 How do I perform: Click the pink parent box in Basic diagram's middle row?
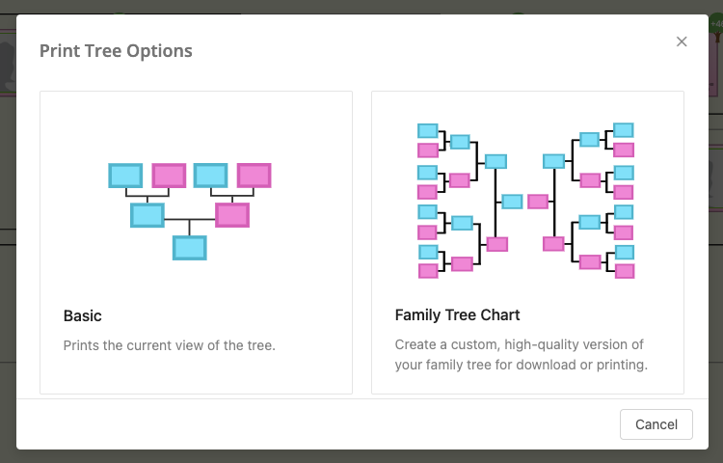(x=232, y=215)
